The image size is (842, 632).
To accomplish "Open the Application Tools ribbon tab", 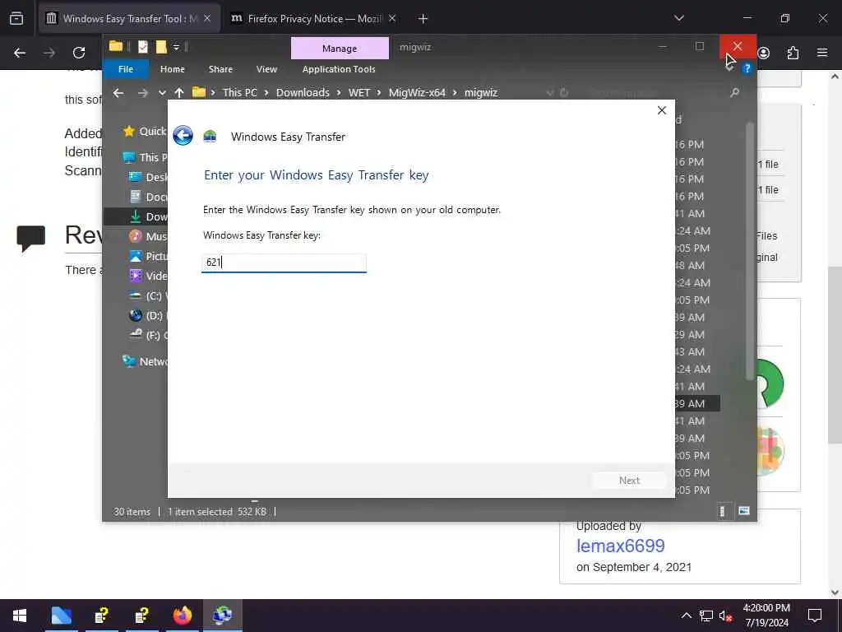I will click(x=338, y=69).
